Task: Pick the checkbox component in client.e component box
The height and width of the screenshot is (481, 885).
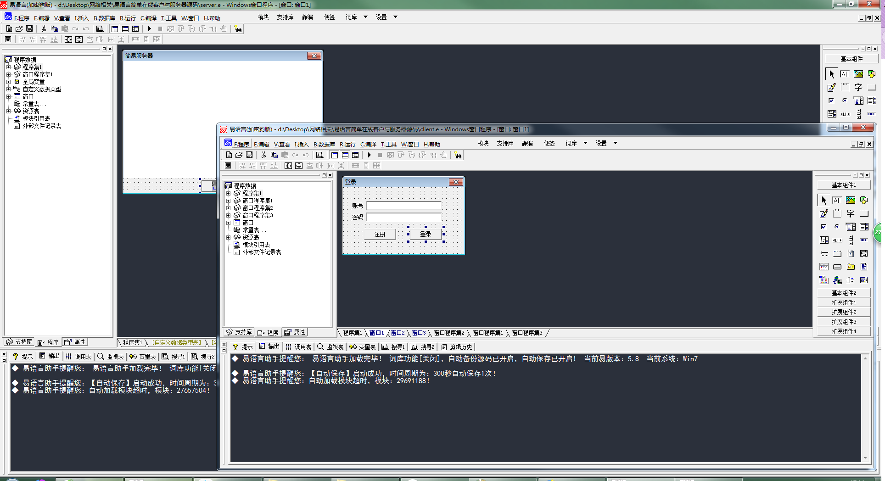Action: point(823,227)
